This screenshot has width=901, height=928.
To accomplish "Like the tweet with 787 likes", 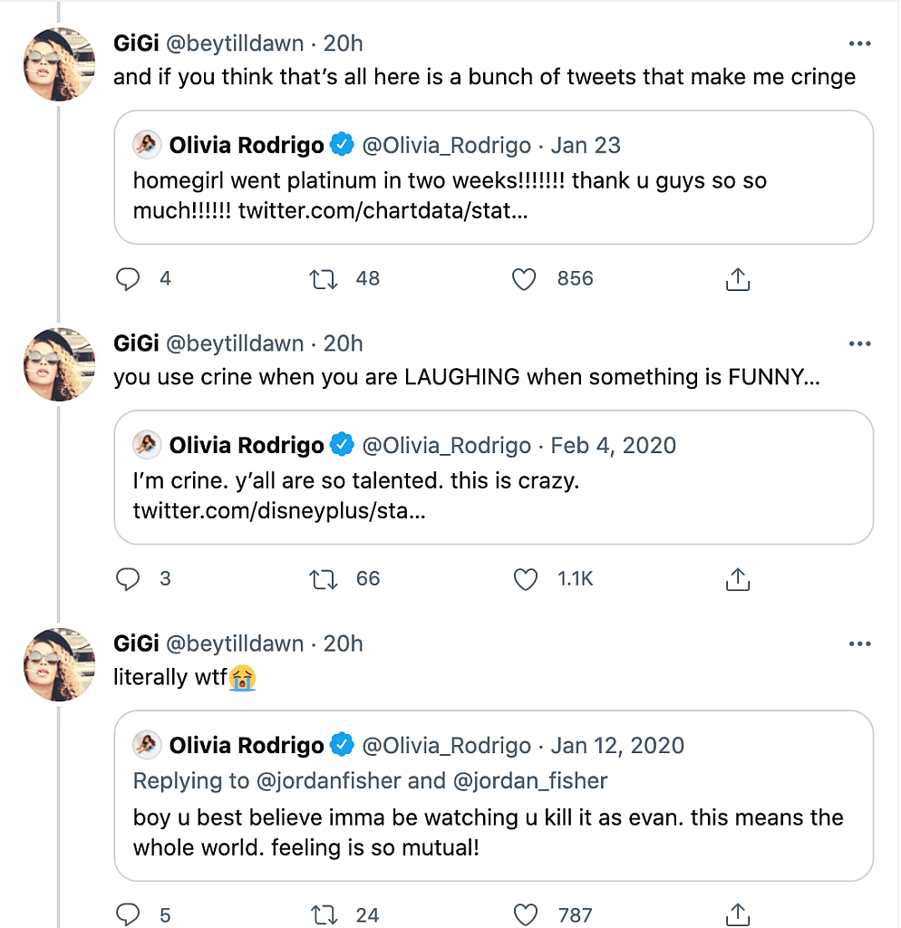I will click(525, 914).
